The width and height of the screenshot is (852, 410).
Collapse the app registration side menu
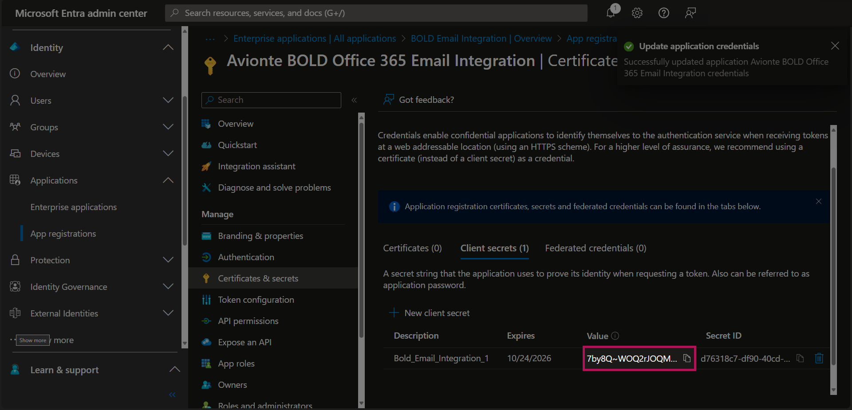[x=354, y=100]
